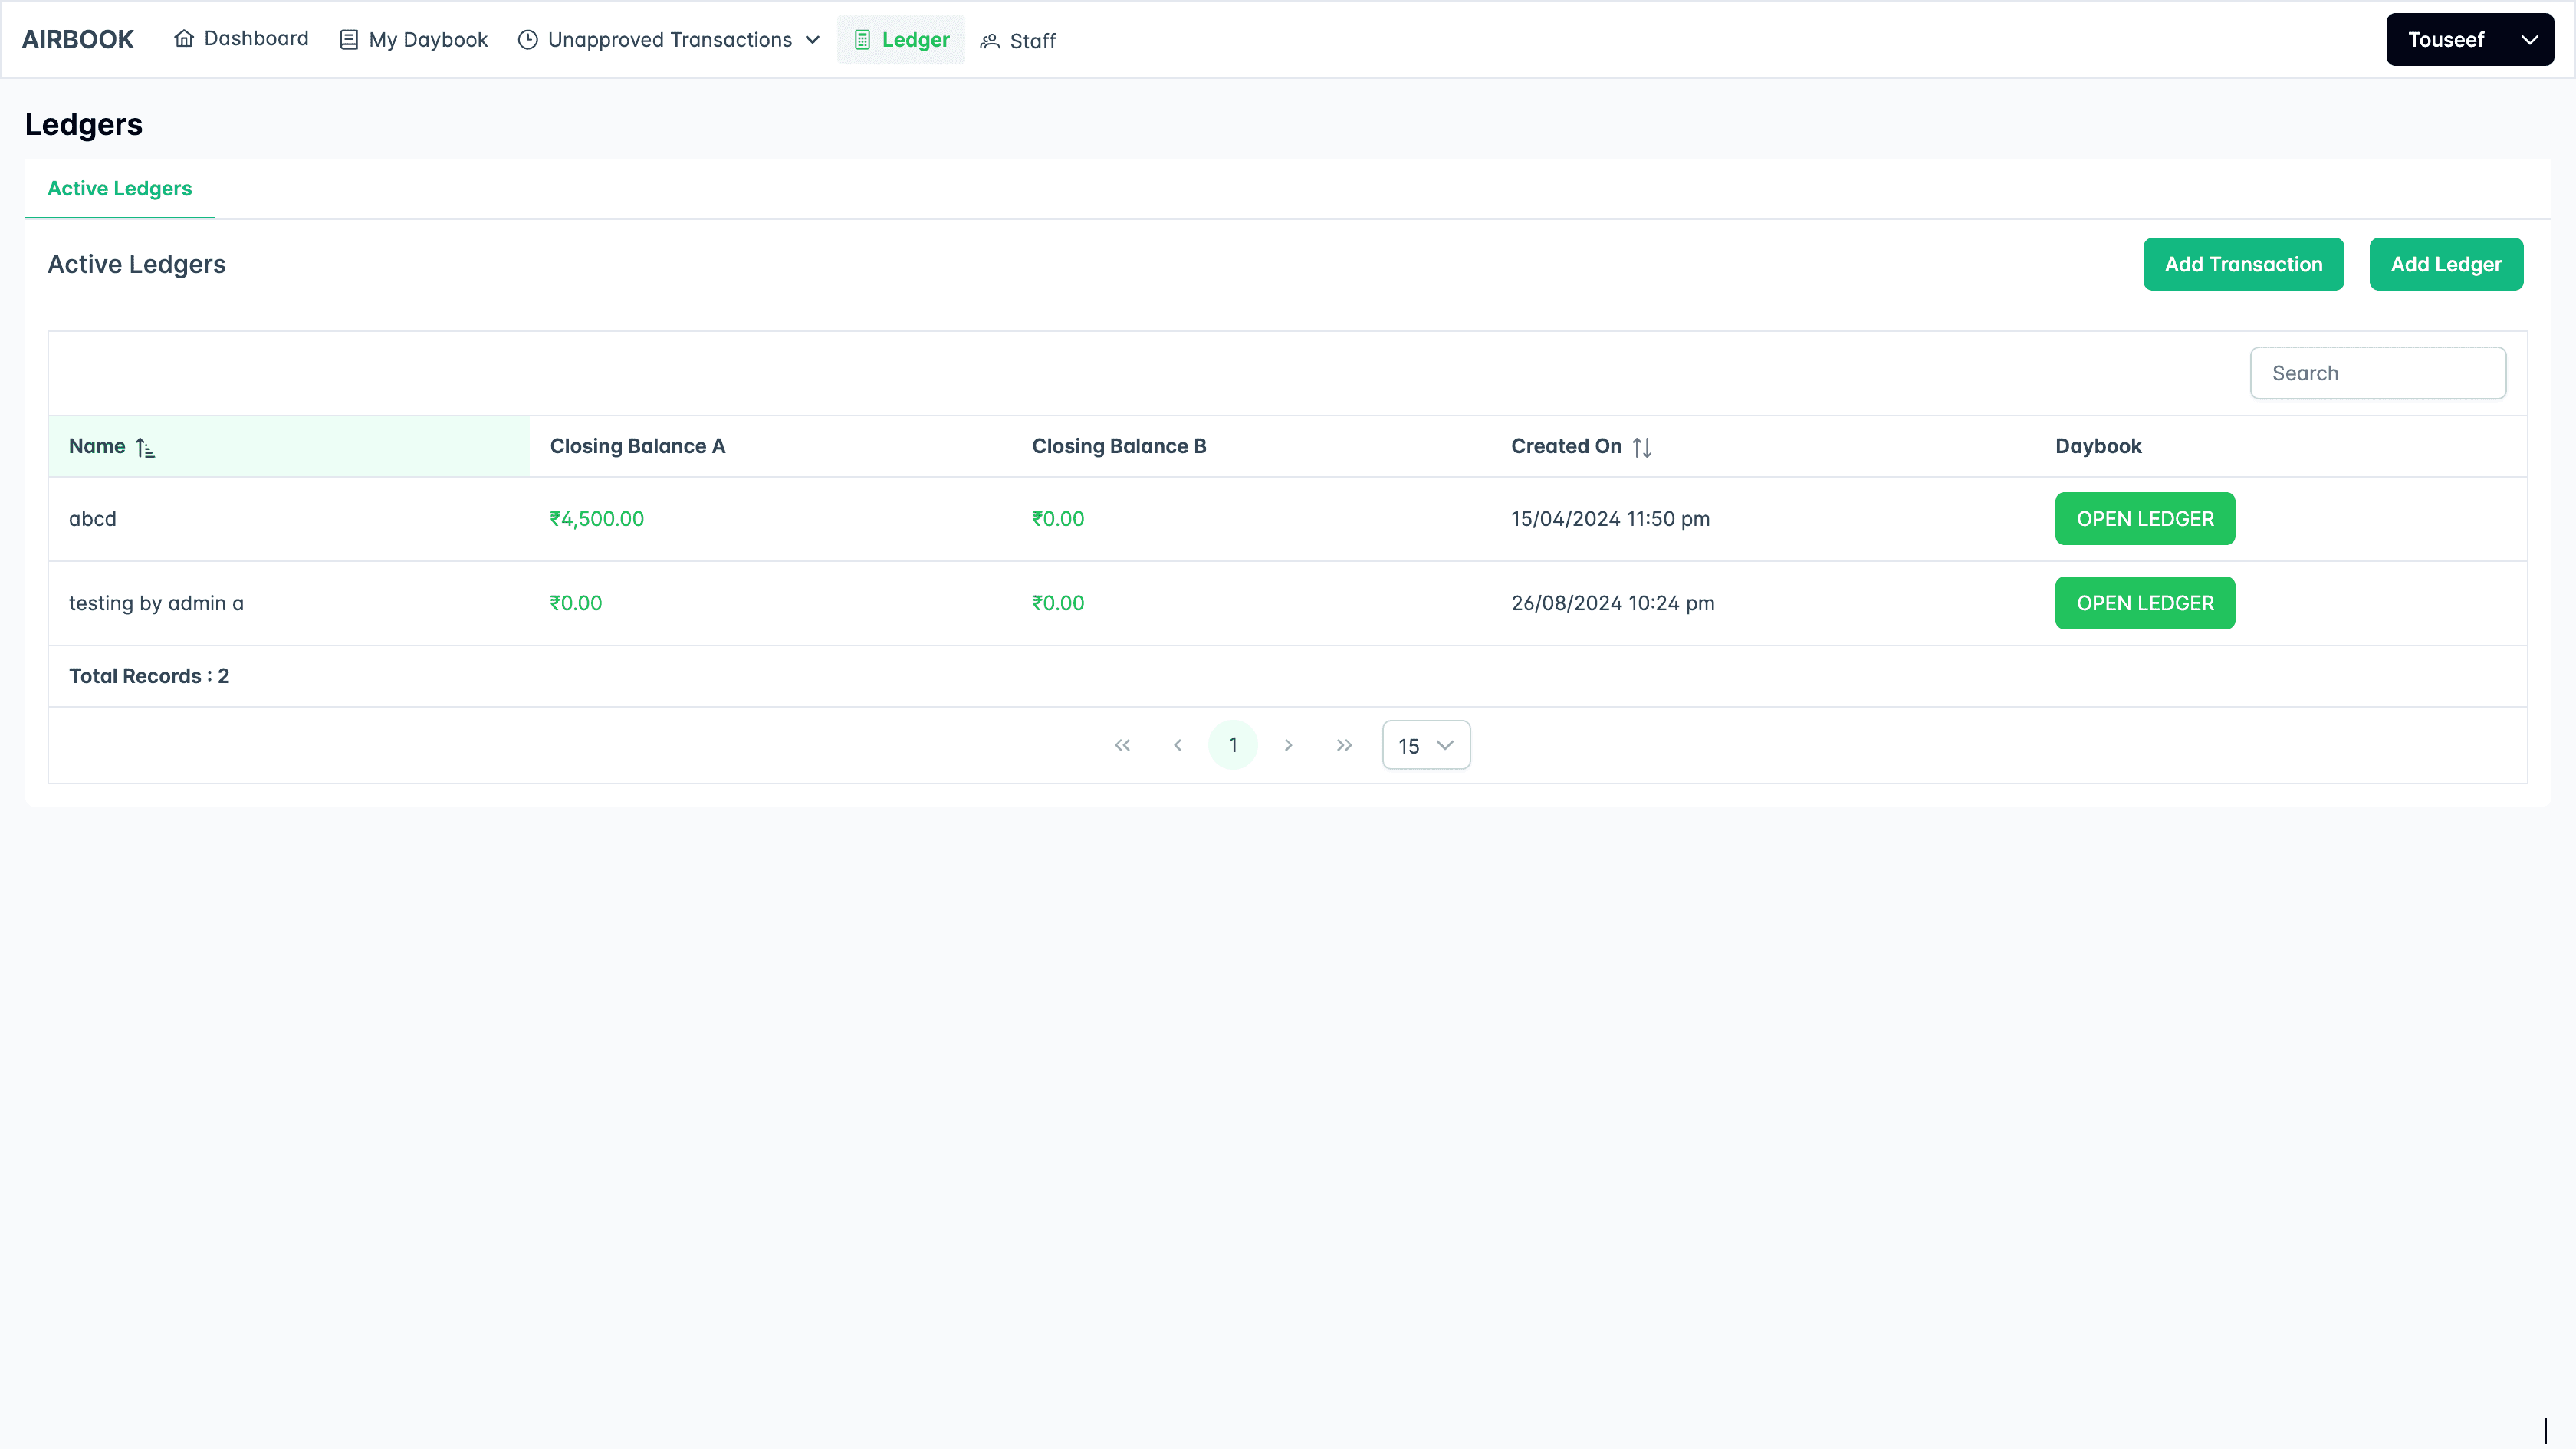The image size is (2576, 1449).
Task: Focus the Search input field
Action: coord(2377,373)
